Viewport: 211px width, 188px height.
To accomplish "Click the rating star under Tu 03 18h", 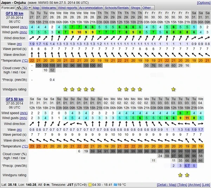I will click(187, 175).
